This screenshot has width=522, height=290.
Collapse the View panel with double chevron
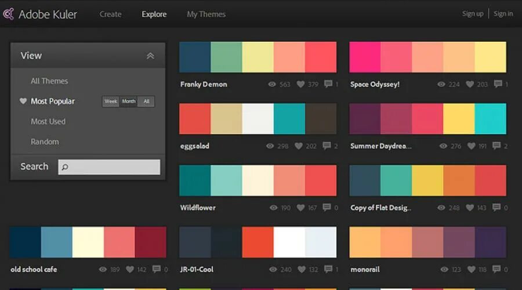[150, 56]
